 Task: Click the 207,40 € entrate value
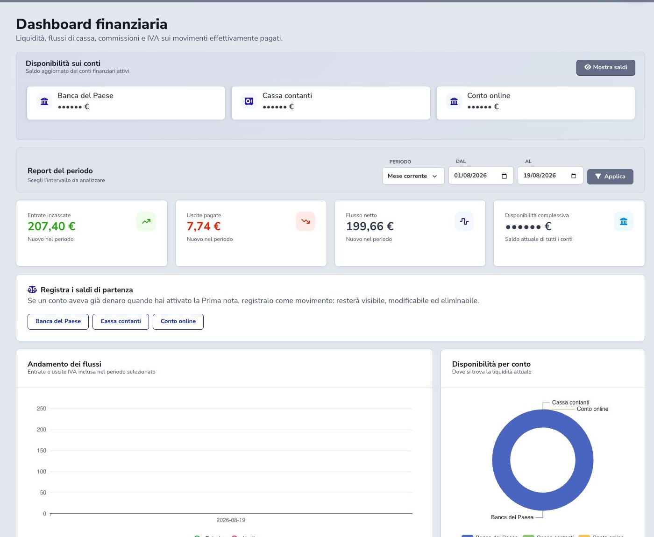pos(51,226)
